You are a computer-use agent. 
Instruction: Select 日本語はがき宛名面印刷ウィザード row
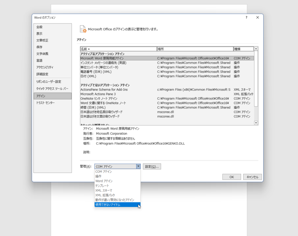[x=167, y=112]
